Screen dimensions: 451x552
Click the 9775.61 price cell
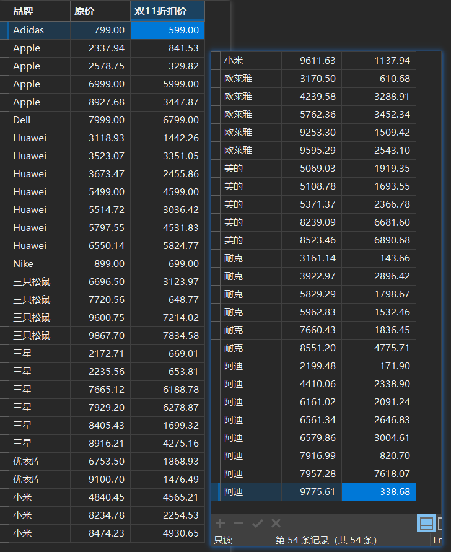312,491
